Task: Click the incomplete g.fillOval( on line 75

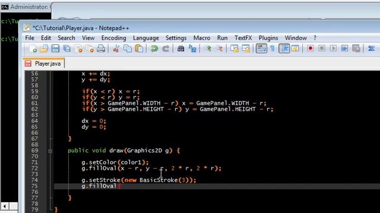Action: click(101, 186)
